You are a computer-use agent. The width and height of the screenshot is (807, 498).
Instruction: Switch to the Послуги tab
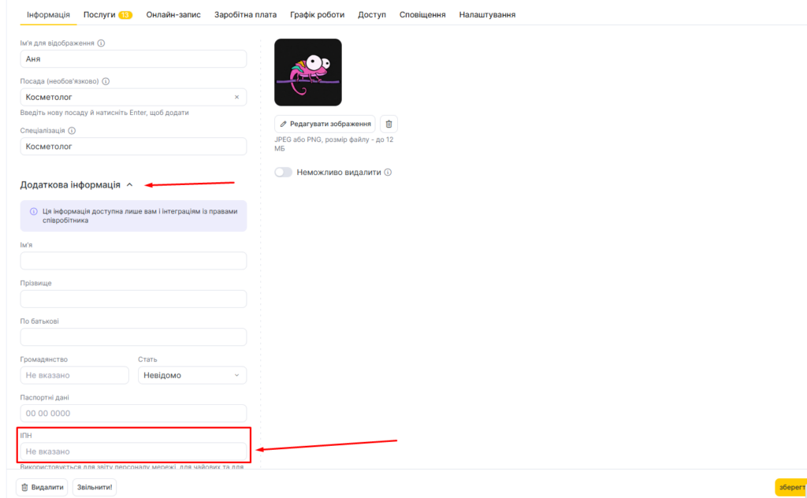click(107, 14)
